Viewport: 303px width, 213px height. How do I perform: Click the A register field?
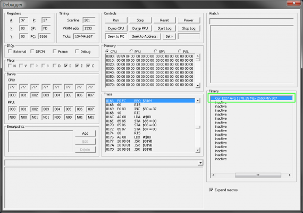pos(24,20)
